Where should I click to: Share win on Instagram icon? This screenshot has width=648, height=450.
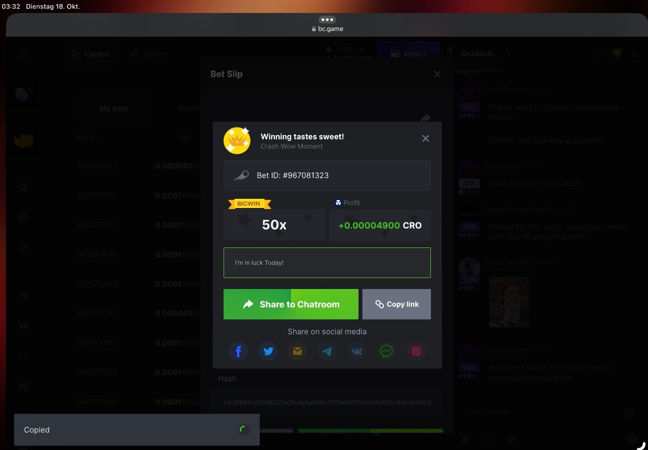tap(416, 351)
